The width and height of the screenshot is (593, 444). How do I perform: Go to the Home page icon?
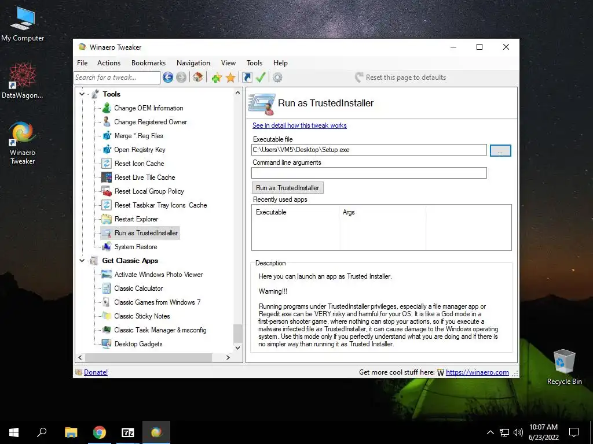click(198, 77)
